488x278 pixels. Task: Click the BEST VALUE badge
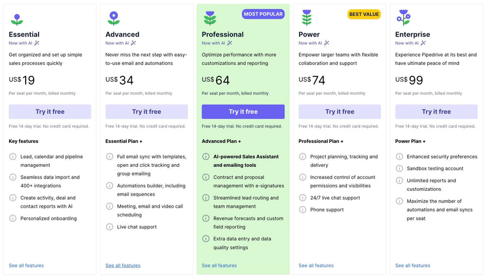pos(364,14)
